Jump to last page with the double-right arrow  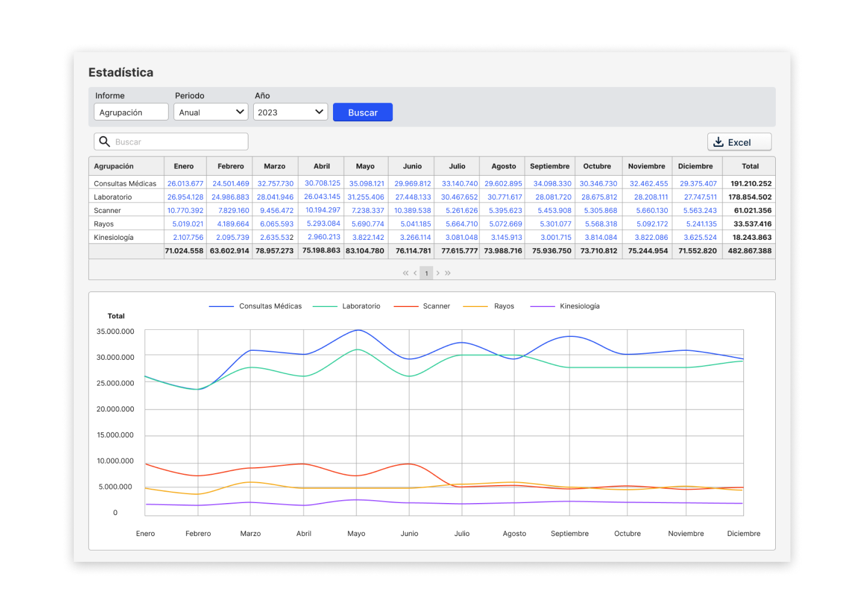tap(448, 273)
